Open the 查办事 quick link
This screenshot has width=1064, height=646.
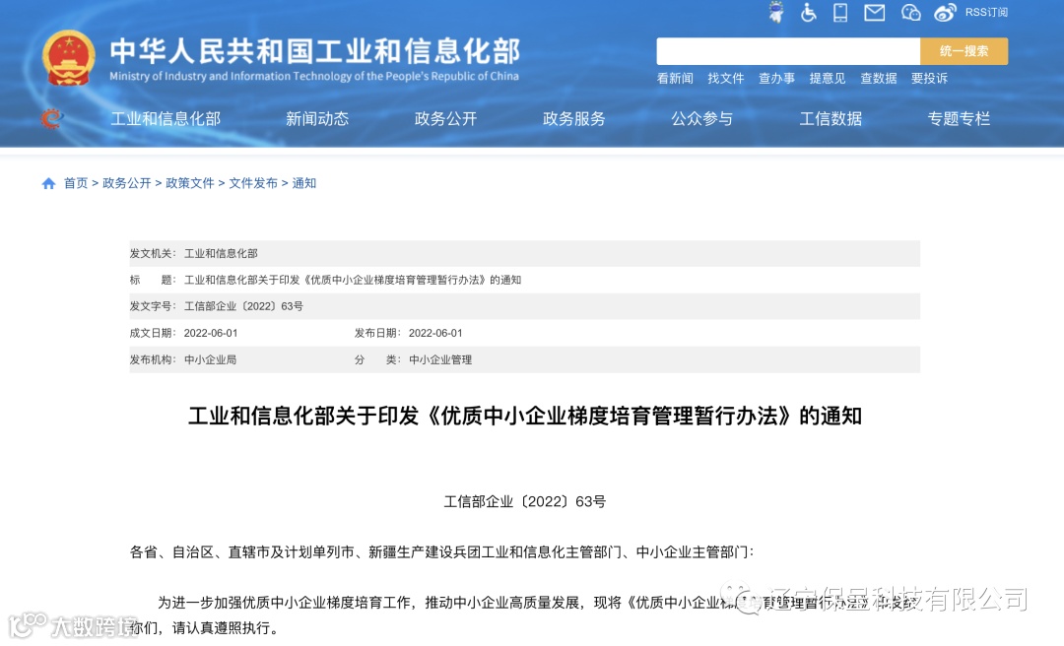pyautogui.click(x=776, y=78)
